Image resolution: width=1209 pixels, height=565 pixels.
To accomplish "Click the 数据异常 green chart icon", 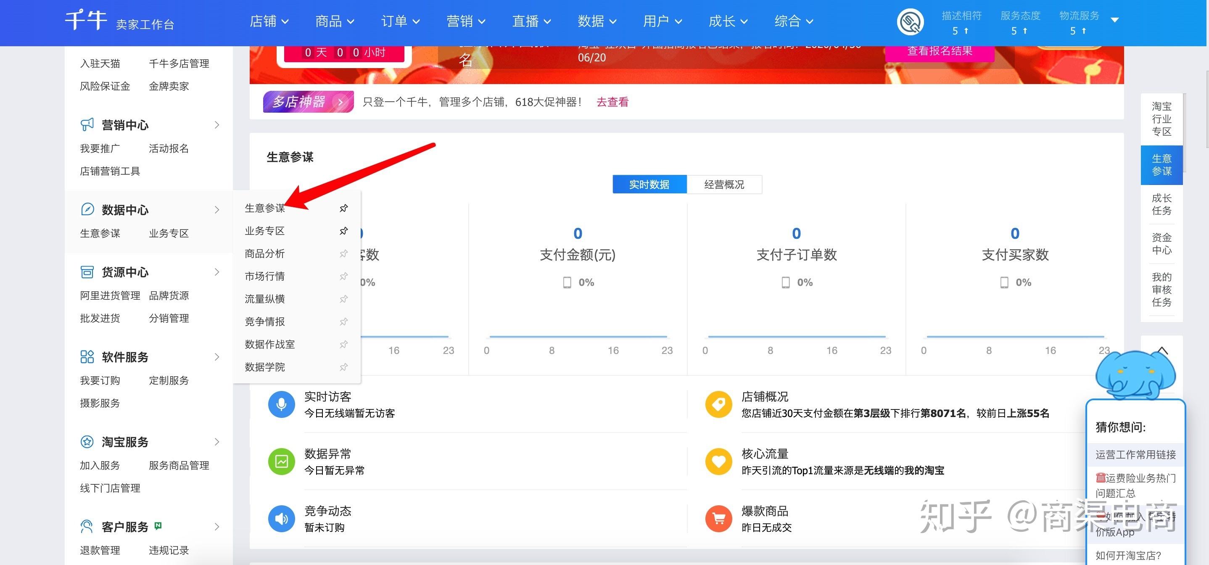I will 281,462.
